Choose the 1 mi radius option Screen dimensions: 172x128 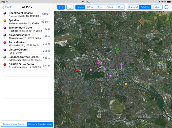100,7
